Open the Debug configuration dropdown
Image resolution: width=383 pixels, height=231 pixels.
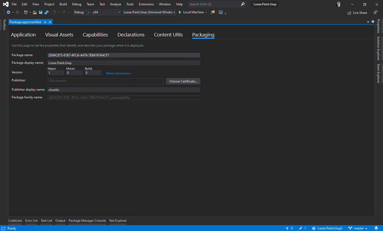(88, 12)
